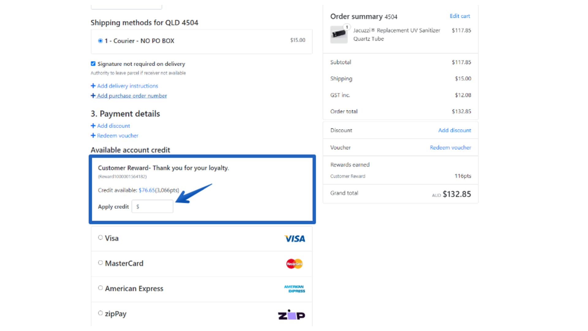Select Courier - NO PO BOX shipping method

[x=100, y=41]
